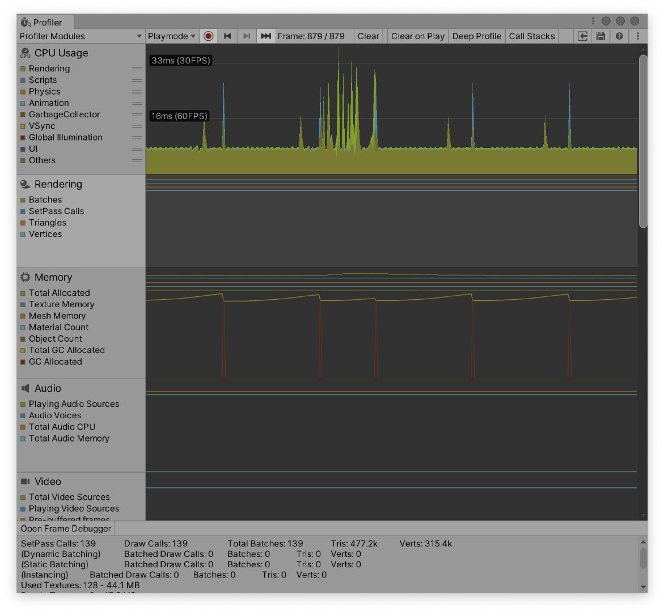Viewport: 664px width, 612px height.
Task: Grab the Rendering row reorder handle
Action: point(137,69)
